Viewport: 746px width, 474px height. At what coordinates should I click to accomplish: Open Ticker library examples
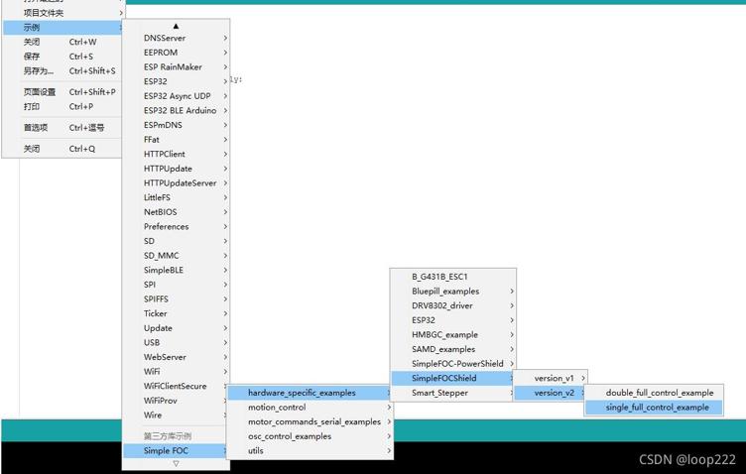coord(176,313)
